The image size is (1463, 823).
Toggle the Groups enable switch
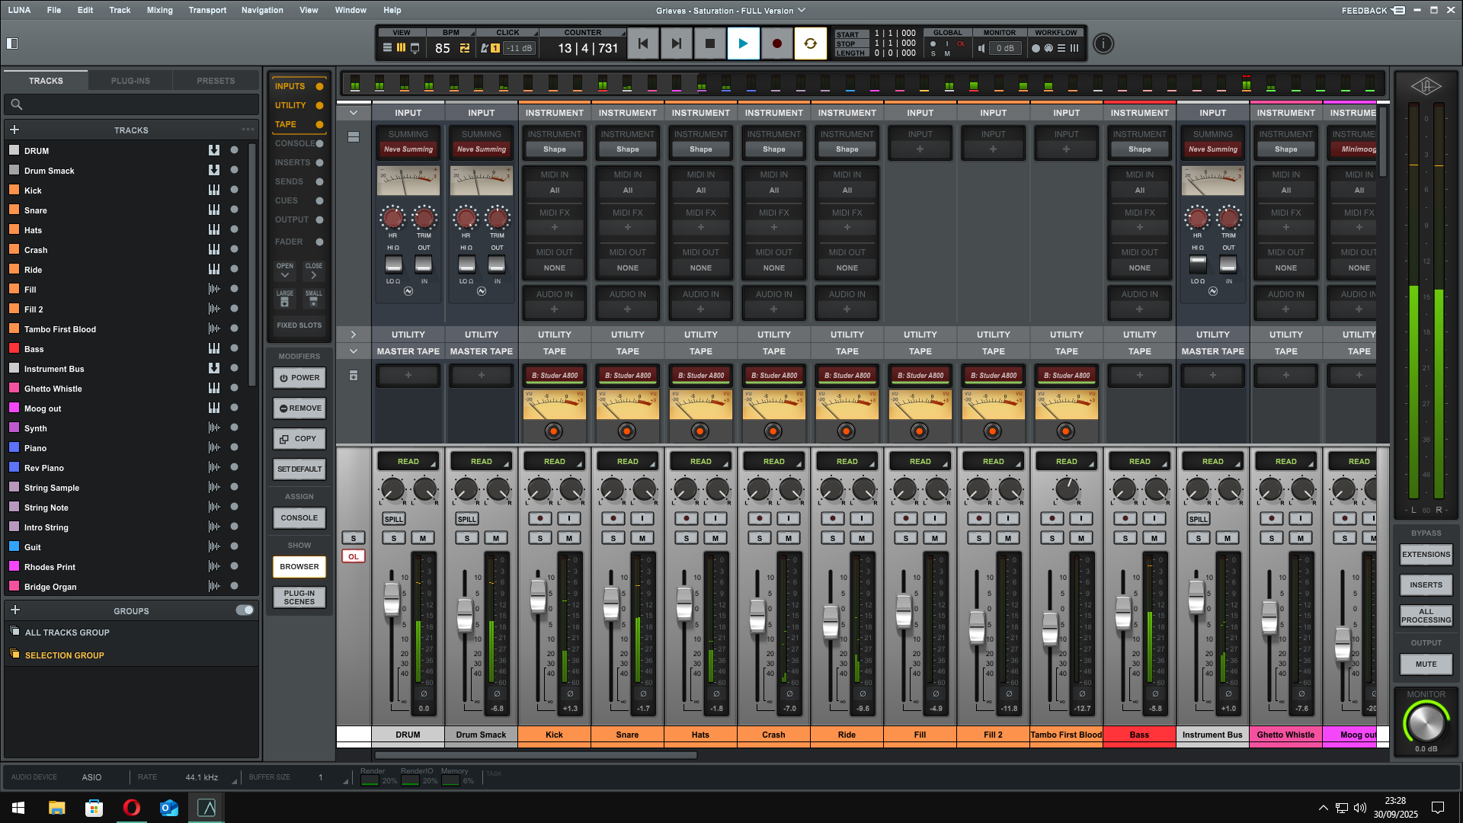pos(245,610)
